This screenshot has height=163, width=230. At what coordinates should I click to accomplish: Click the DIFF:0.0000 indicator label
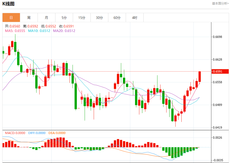pos(37,133)
